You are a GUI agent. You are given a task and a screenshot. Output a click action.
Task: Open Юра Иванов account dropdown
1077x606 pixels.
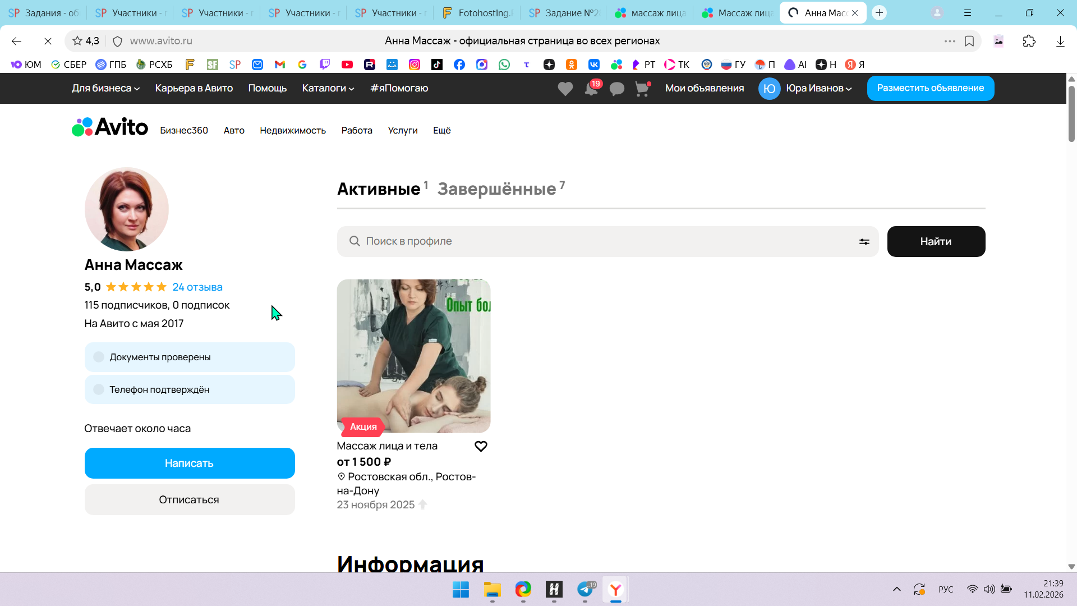818,88
